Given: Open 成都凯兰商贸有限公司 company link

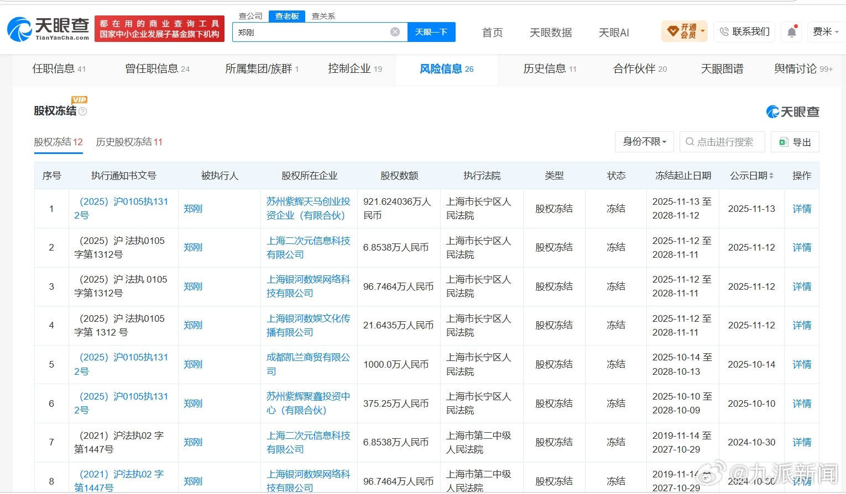Looking at the screenshot, I should (309, 364).
